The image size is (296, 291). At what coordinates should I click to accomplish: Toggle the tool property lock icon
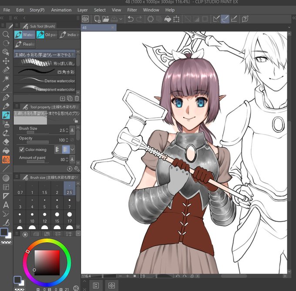76,121
